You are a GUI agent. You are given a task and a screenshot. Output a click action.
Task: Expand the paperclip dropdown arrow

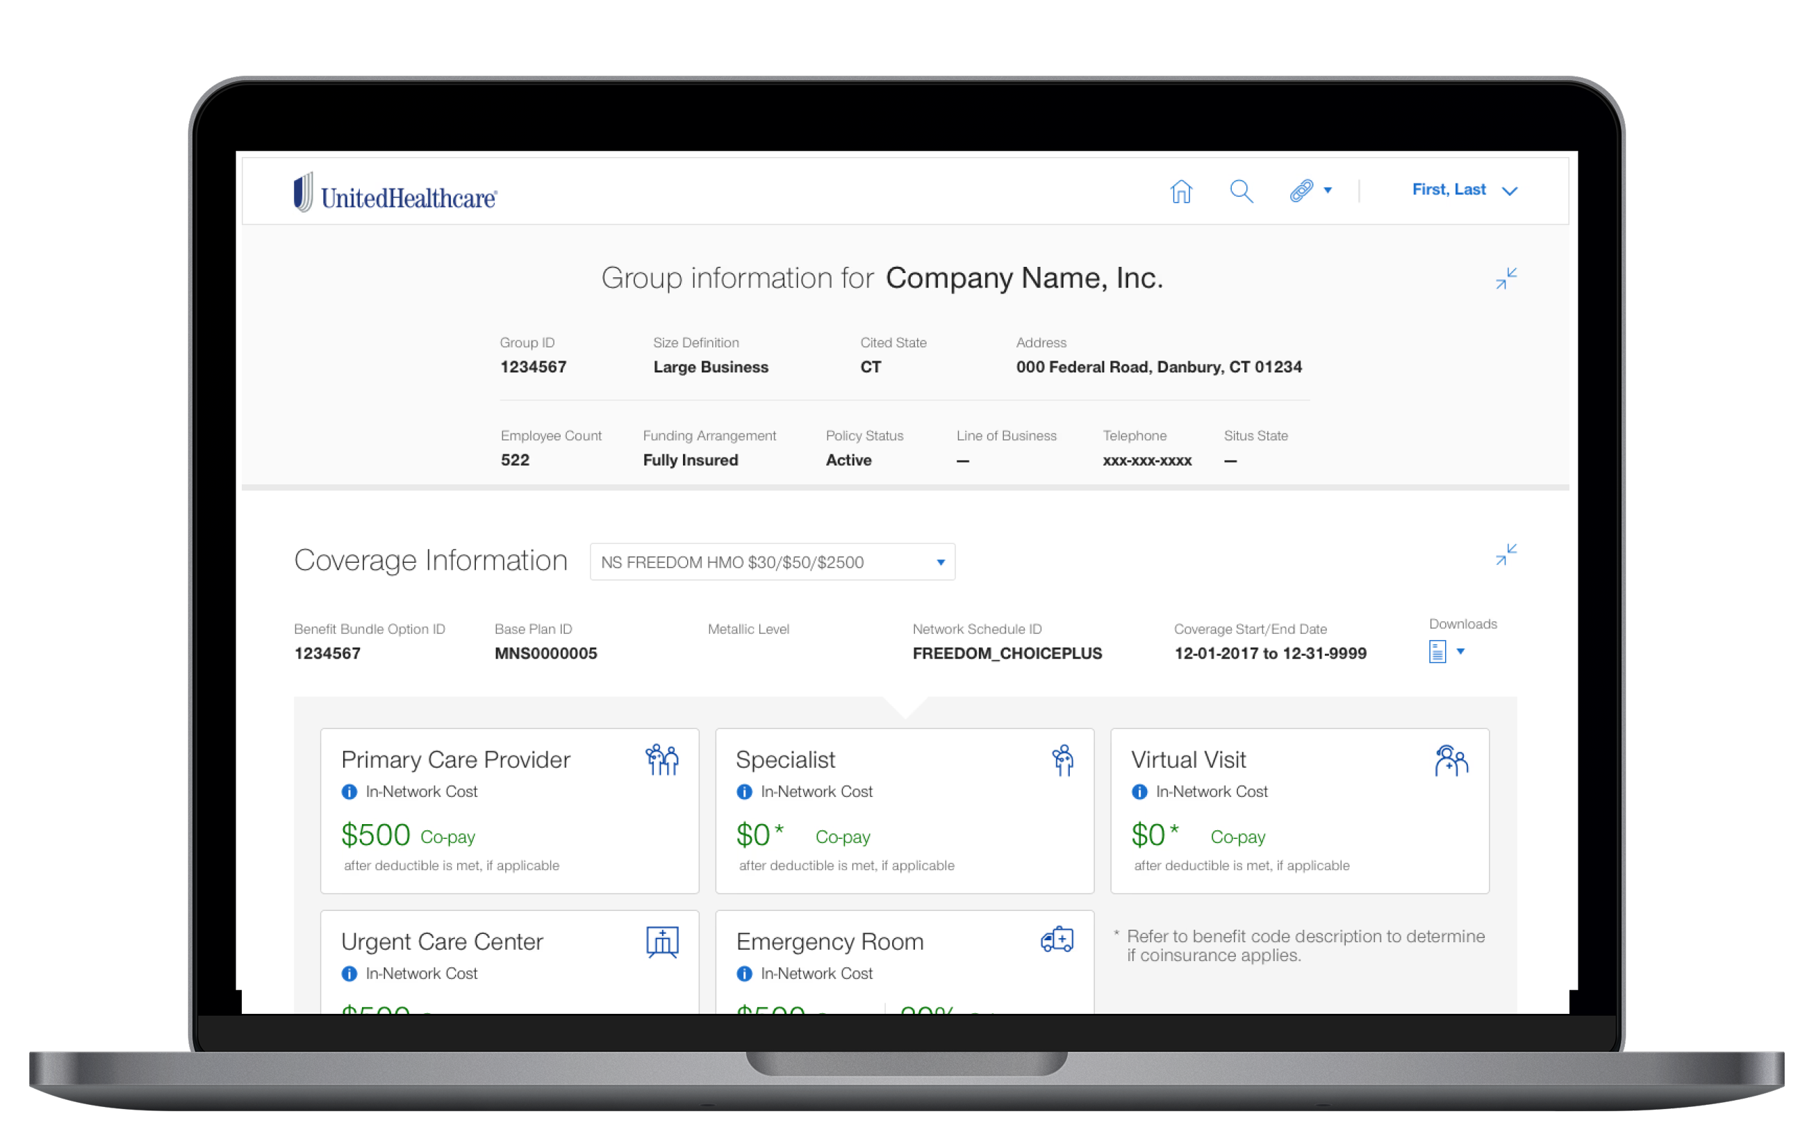pyautogui.click(x=1328, y=190)
